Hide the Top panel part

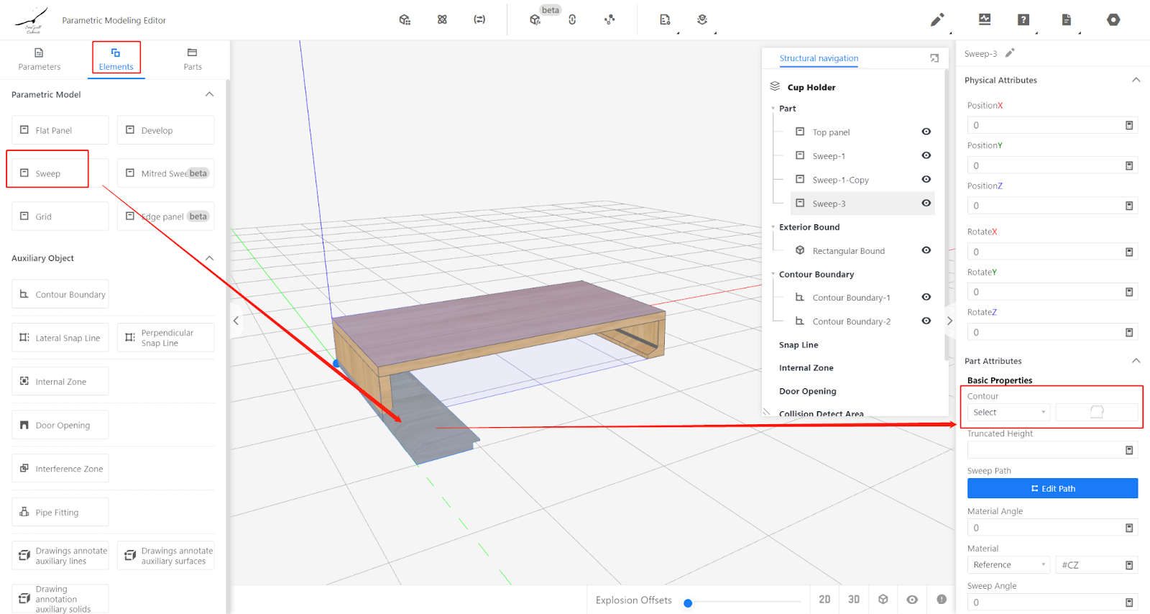coord(926,132)
